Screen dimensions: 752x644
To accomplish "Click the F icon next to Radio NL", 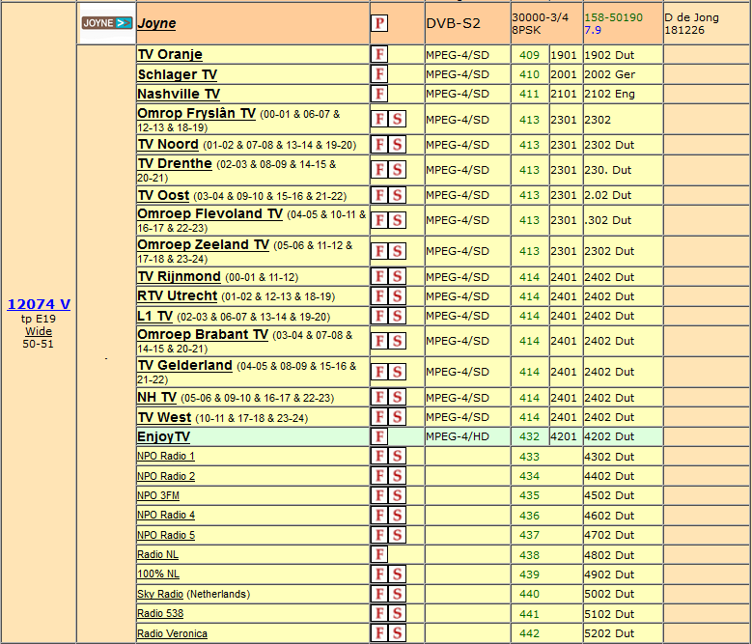I will click(379, 554).
